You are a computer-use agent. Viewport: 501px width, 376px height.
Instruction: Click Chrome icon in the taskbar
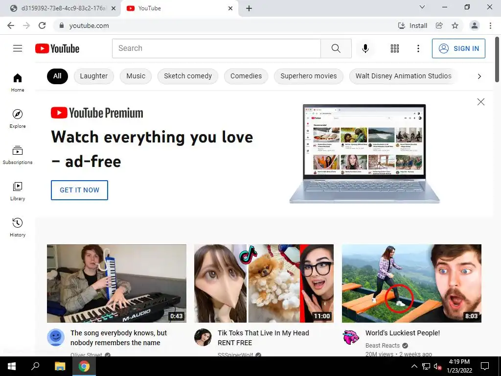tap(84, 366)
